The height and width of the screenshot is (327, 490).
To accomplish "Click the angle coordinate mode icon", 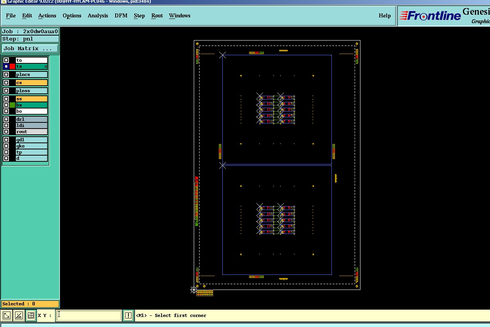I will [x=19, y=315].
